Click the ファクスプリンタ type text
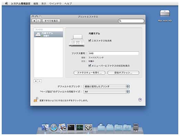180x136 pixels. click(96, 57)
